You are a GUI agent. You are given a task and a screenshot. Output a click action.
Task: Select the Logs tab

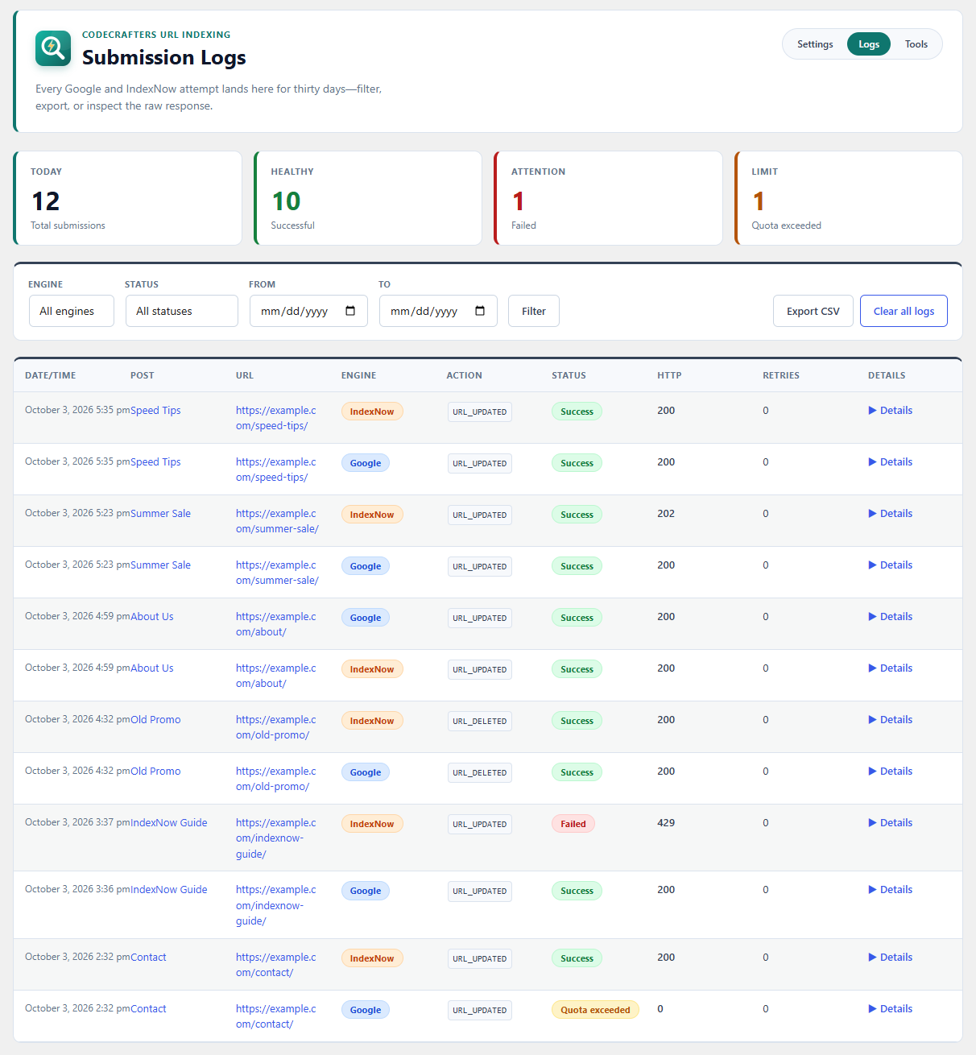869,44
